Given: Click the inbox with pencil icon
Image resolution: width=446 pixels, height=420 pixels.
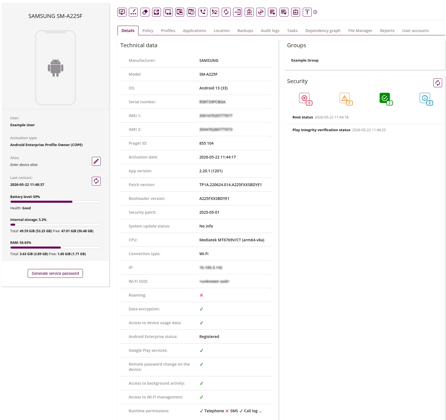Looking at the screenshot, I should pyautogui.click(x=157, y=12).
